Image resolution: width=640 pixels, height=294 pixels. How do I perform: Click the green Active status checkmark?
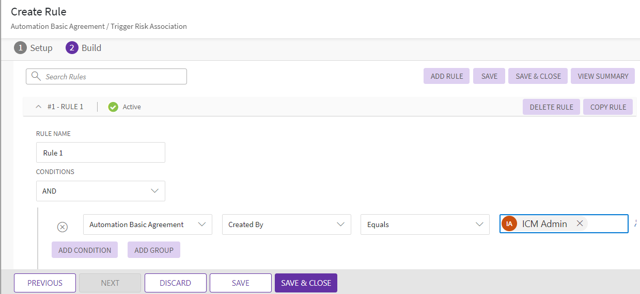click(x=113, y=107)
